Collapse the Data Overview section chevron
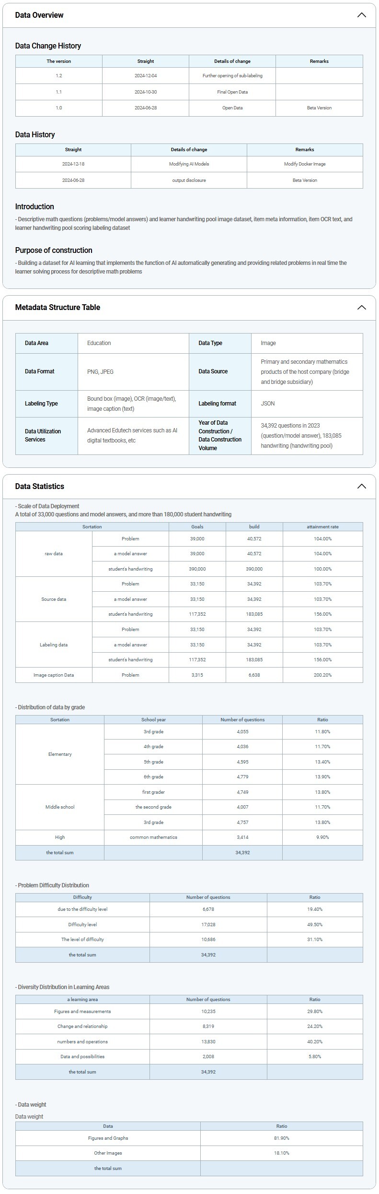This screenshot has height=1194, width=379. [x=361, y=15]
